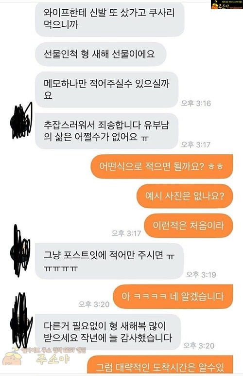This screenshot has height=376, width=243.
Task: Click the 오후 3:19 timestamp
Action: pos(201,274)
